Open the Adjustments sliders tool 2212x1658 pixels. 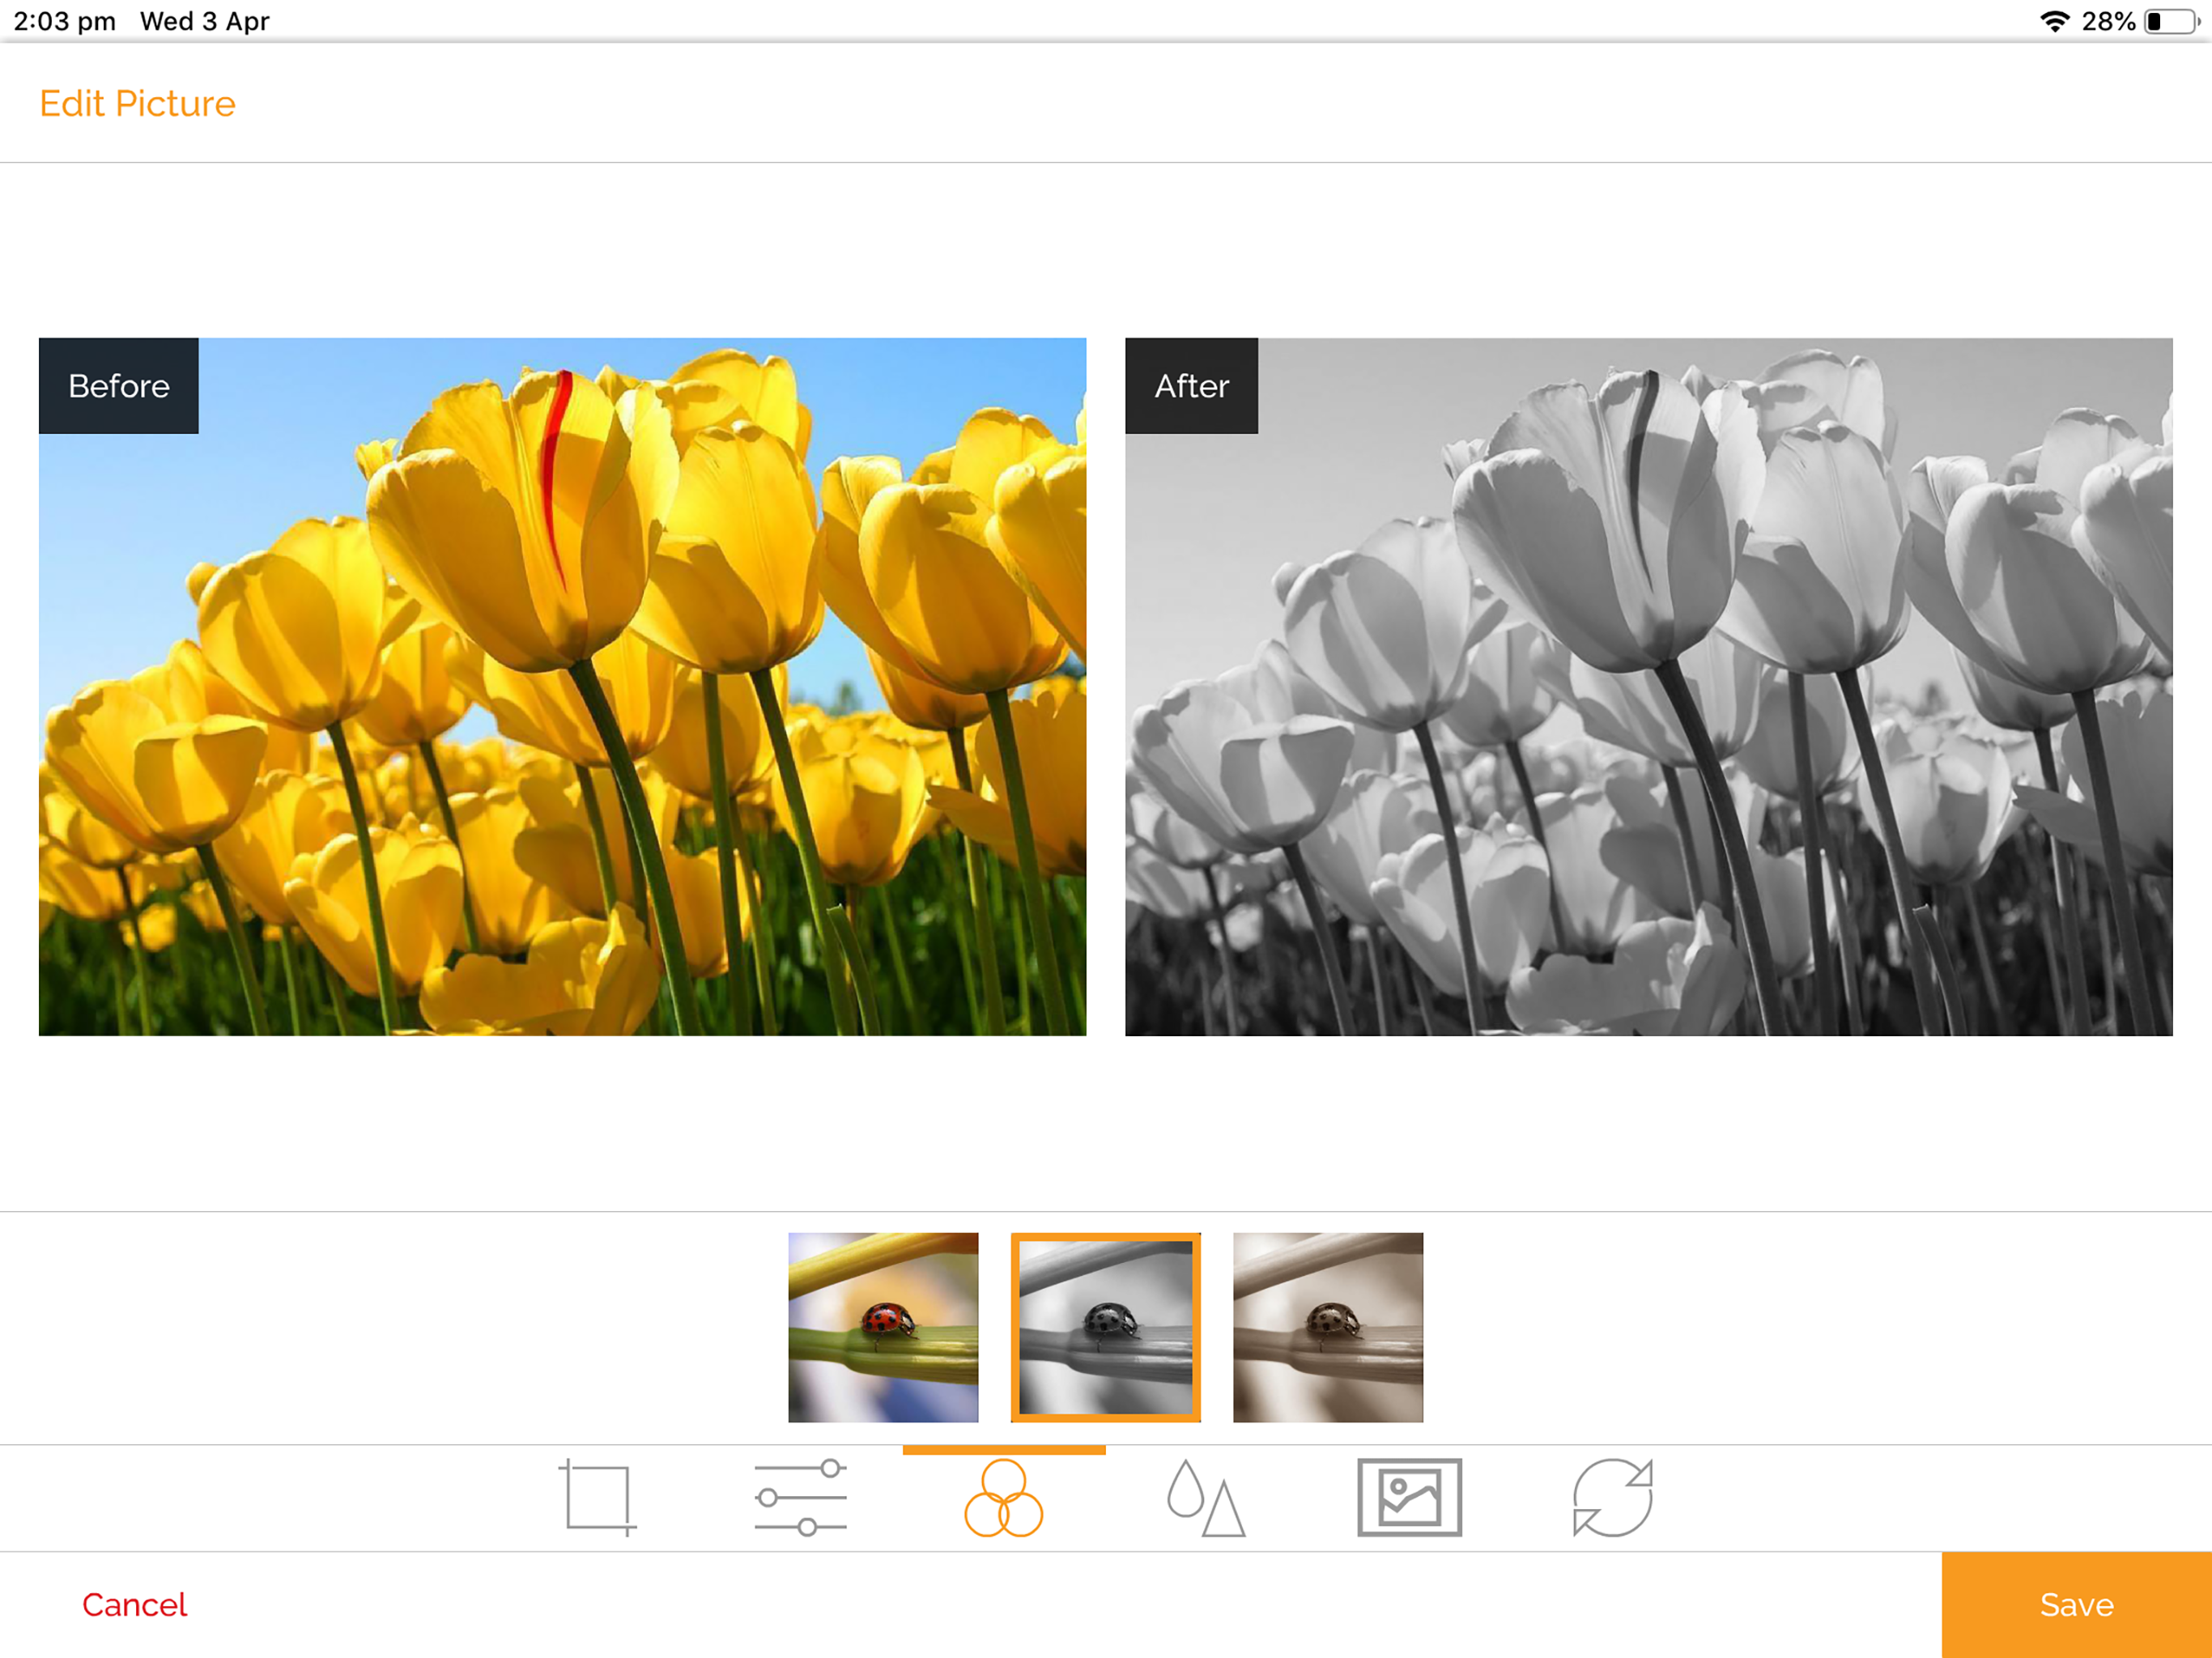[800, 1497]
